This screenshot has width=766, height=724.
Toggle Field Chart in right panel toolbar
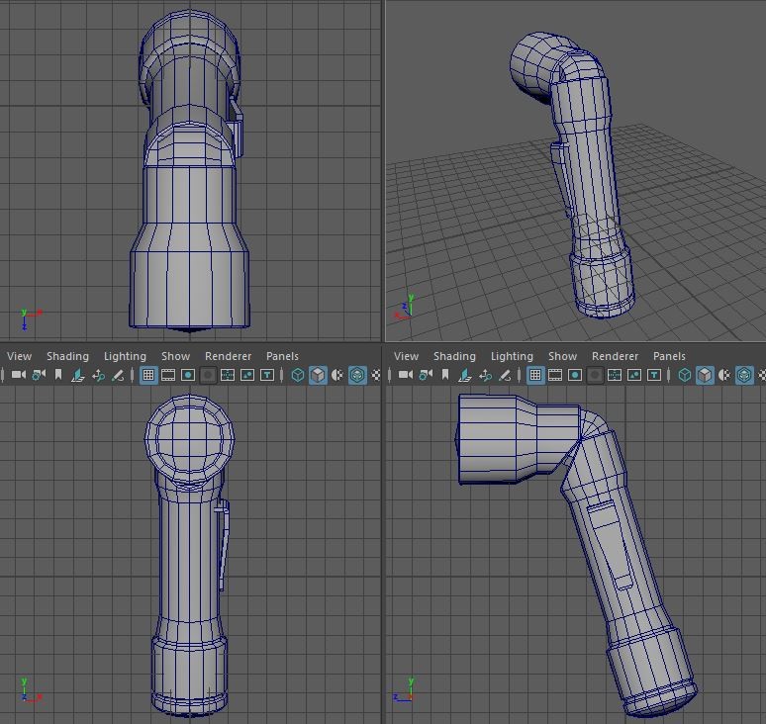tap(615, 375)
